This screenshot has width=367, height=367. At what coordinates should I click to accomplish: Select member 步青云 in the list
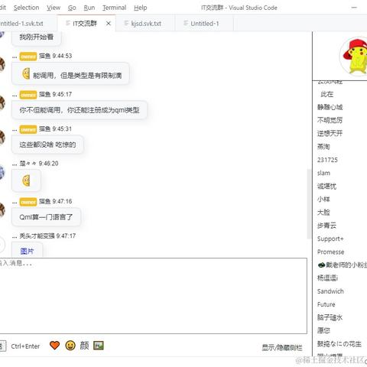click(x=326, y=226)
